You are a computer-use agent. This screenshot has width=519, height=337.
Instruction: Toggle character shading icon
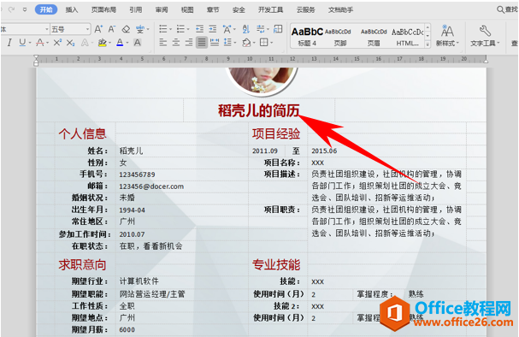(x=137, y=43)
